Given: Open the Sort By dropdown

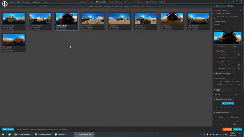Looking at the screenshot, I should pos(43,6).
